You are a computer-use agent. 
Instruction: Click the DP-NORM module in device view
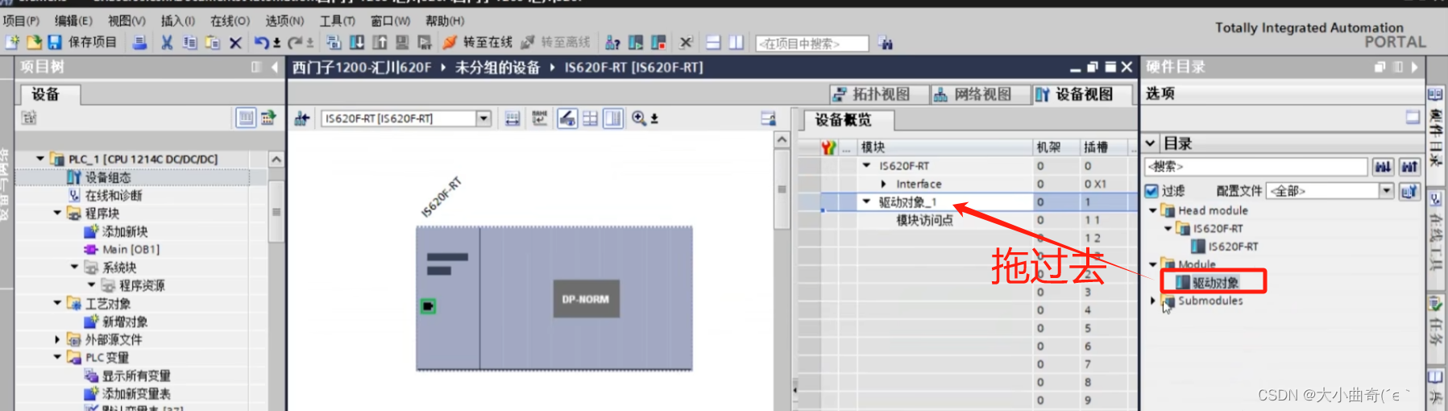tap(586, 299)
